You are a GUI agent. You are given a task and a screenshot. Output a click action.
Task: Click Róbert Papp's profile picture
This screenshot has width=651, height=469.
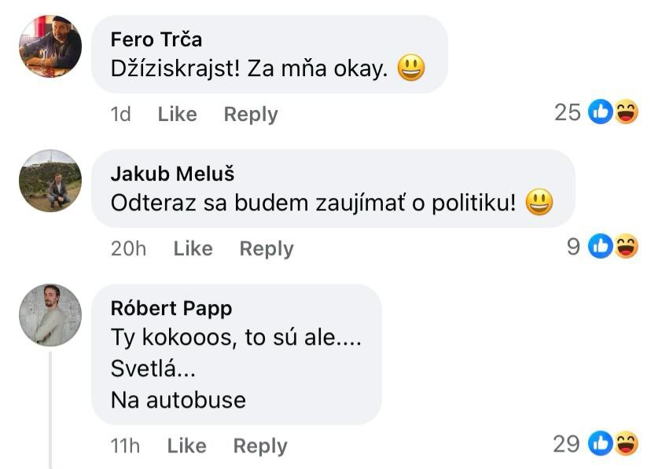coord(50,315)
